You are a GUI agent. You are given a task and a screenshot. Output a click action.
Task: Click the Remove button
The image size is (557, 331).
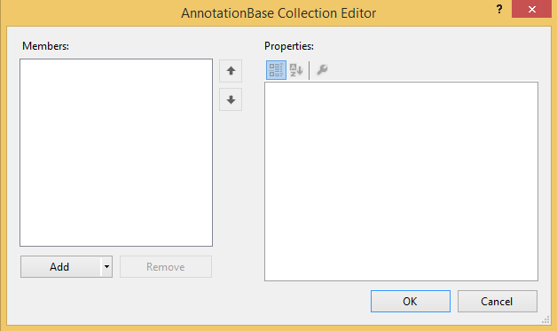pos(166,266)
